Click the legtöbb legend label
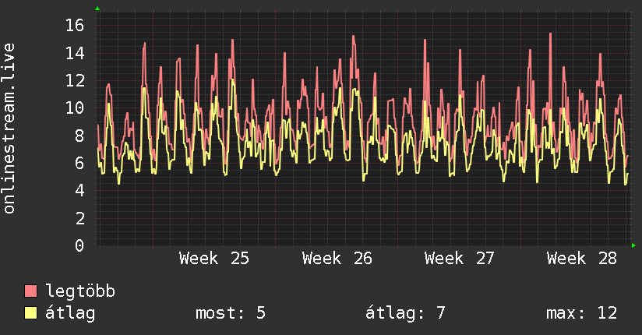 point(80,291)
